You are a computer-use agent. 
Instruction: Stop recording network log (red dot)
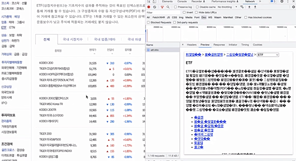[149, 7]
